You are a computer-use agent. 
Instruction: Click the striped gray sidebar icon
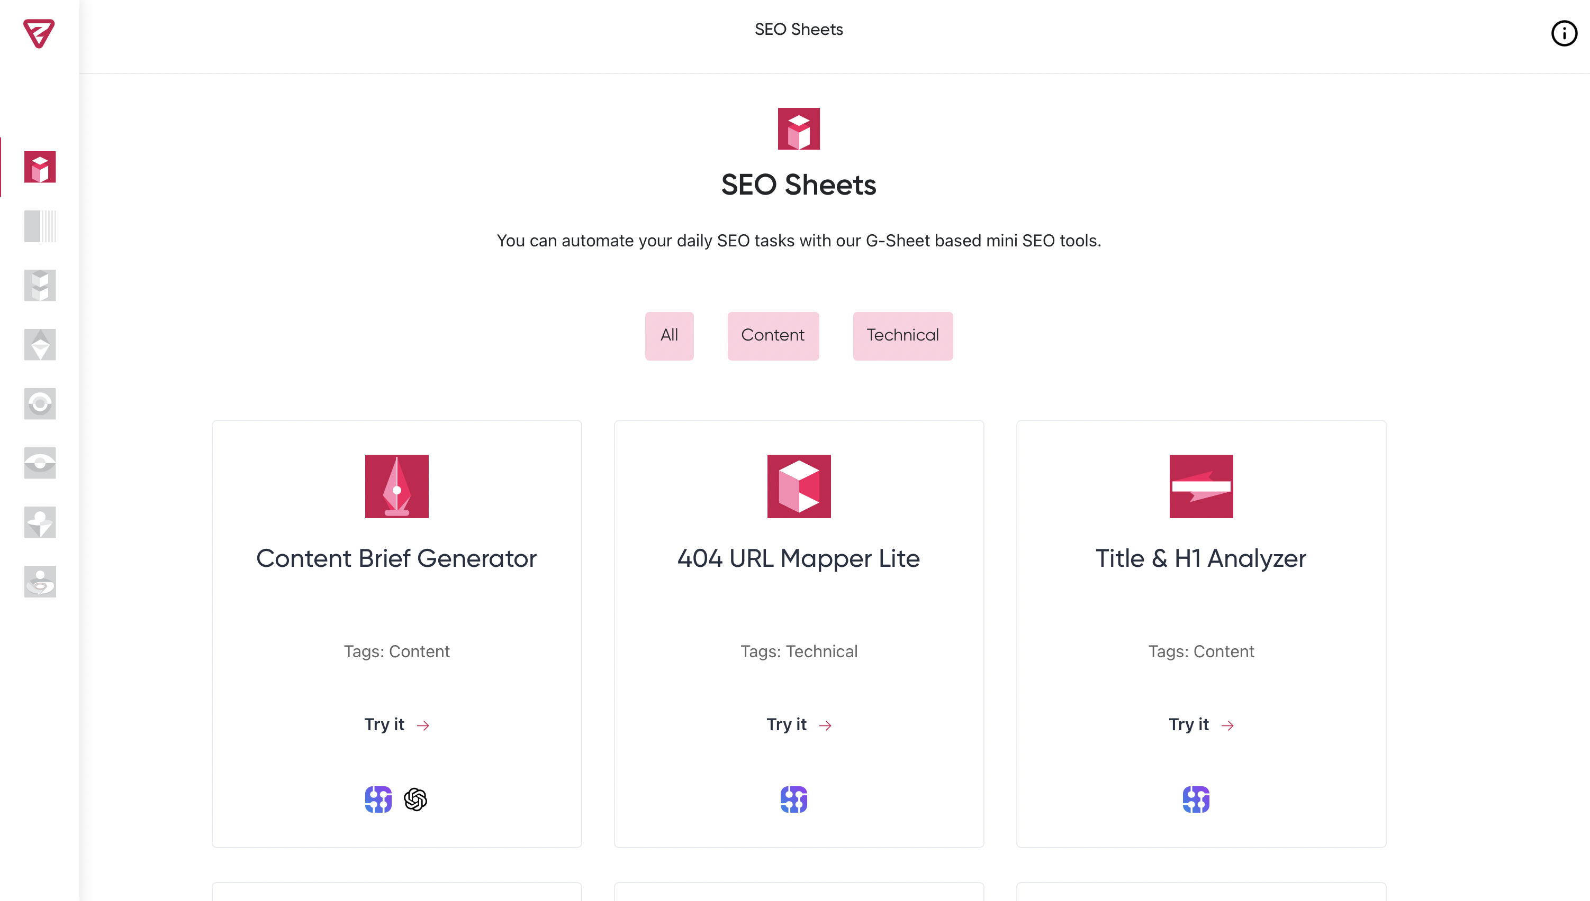pyautogui.click(x=40, y=226)
